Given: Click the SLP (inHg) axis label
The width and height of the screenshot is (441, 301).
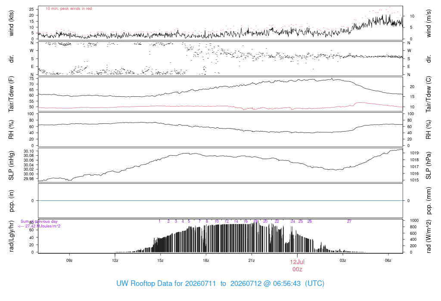Looking at the screenshot, I should click(11, 166).
